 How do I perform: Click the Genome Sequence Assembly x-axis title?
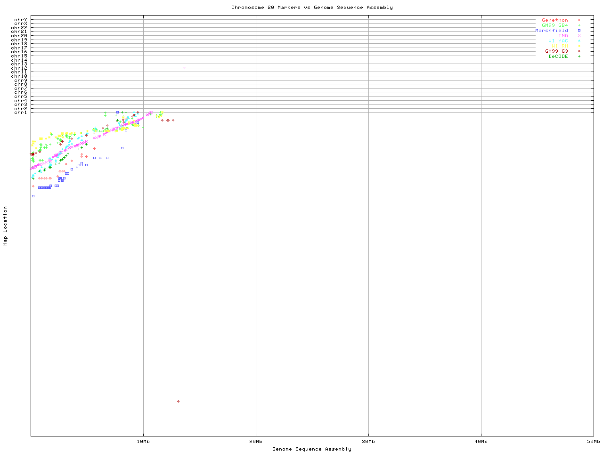[312, 449]
